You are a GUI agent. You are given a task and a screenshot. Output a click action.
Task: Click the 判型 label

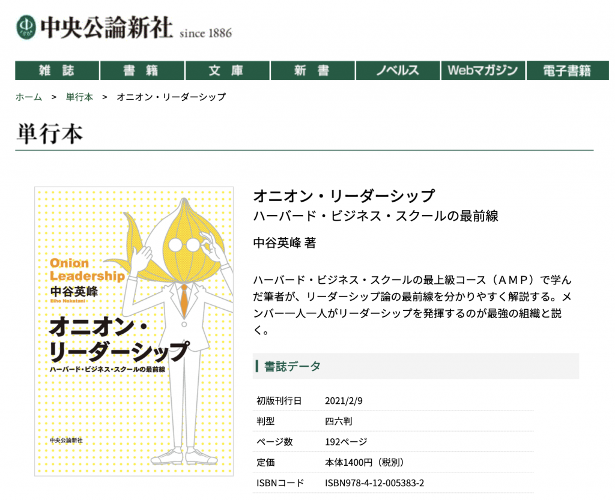tap(265, 421)
